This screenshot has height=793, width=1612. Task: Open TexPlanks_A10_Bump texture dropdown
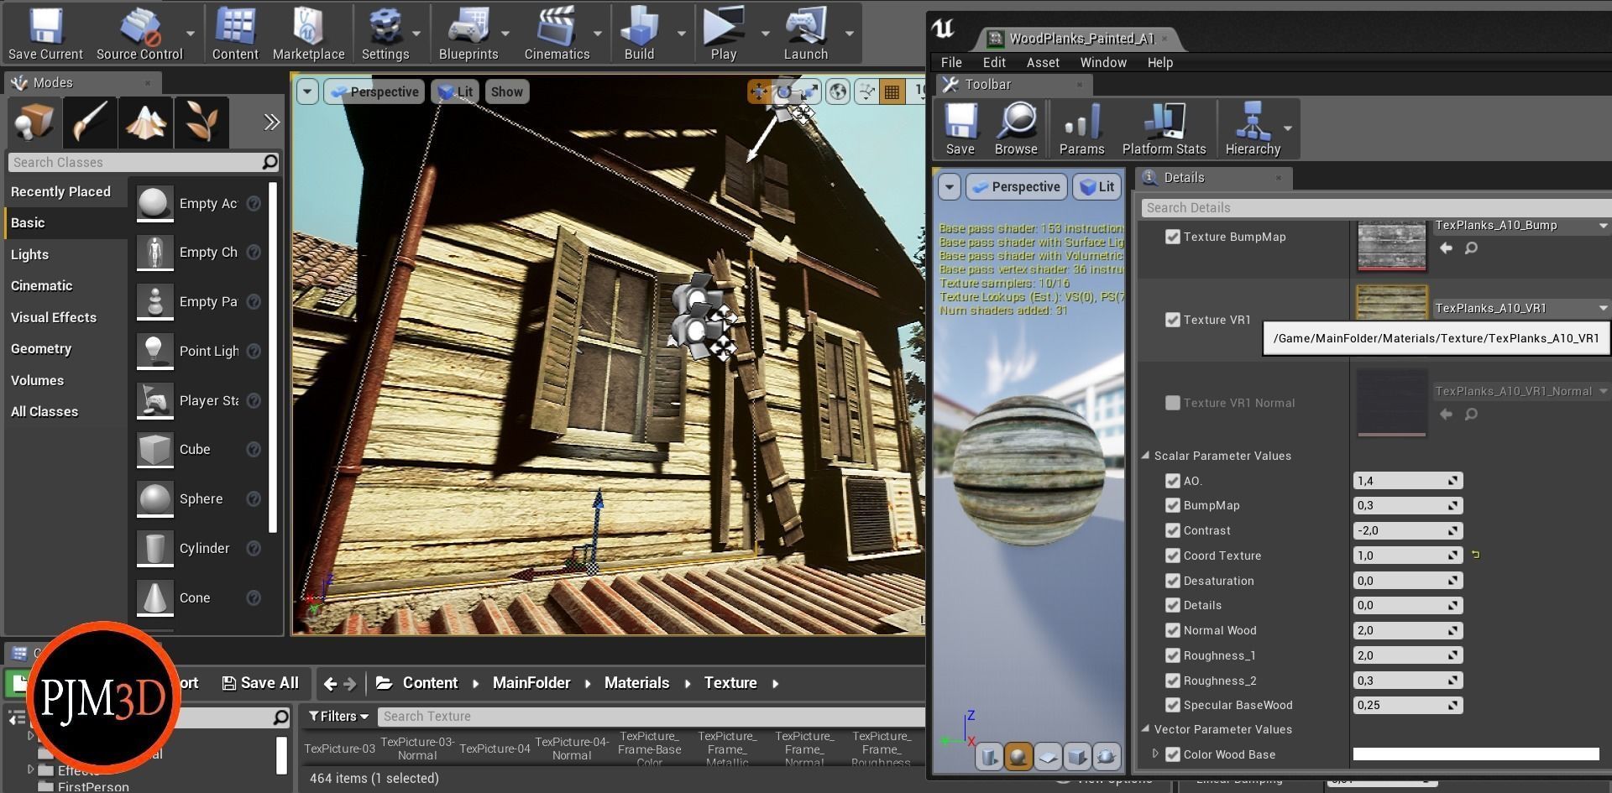[1521, 225]
